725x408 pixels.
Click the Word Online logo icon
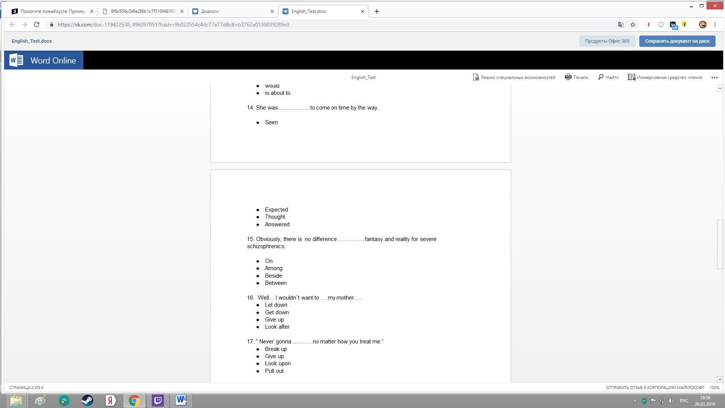click(16, 60)
